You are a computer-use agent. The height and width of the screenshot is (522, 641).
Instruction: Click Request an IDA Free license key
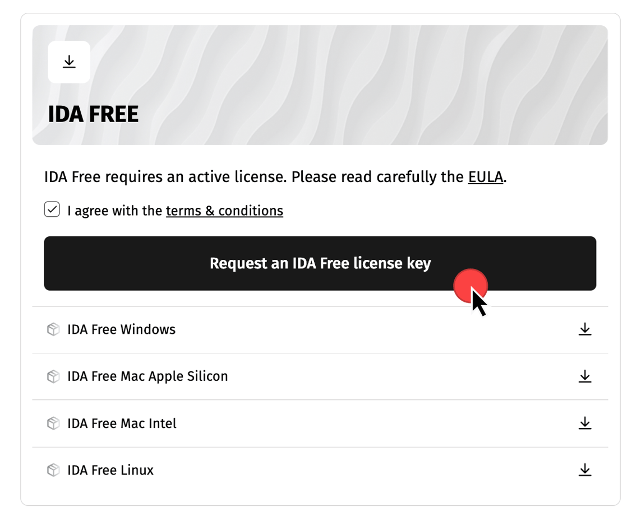coord(320,263)
